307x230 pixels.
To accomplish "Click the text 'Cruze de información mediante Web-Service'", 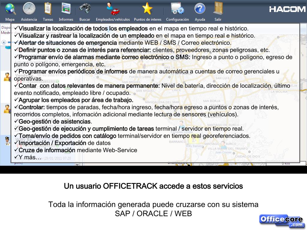I will (x=76, y=150).
